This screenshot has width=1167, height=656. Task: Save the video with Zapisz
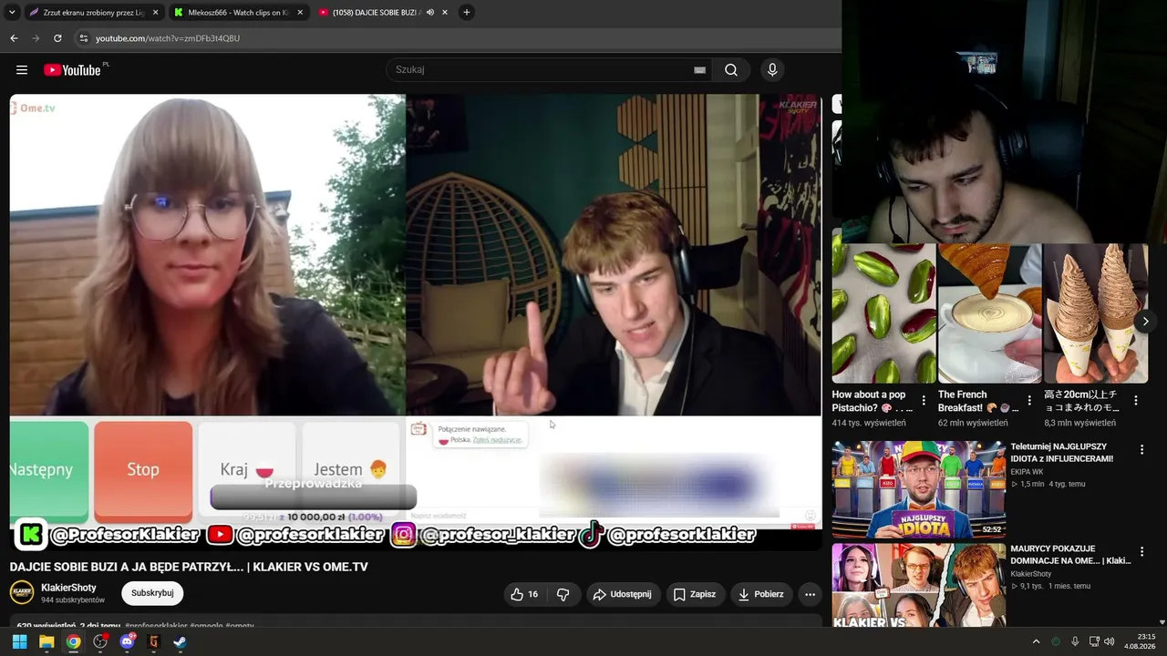tap(695, 594)
